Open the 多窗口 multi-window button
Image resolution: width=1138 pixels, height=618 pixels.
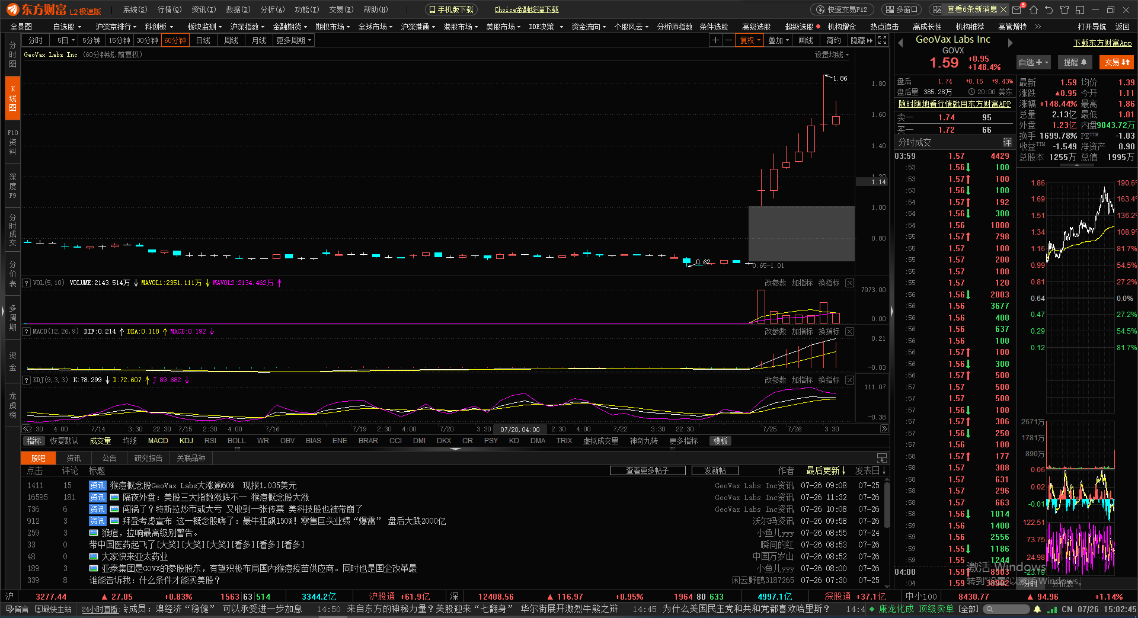pos(903,9)
